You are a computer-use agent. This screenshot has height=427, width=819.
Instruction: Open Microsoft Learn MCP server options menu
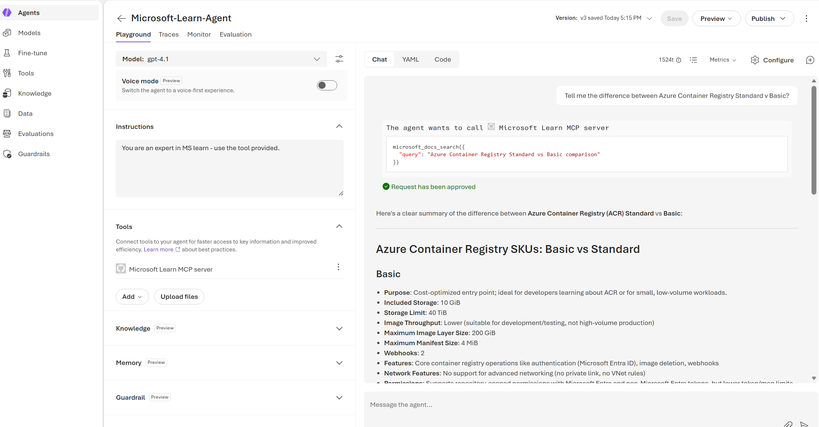[338, 267]
